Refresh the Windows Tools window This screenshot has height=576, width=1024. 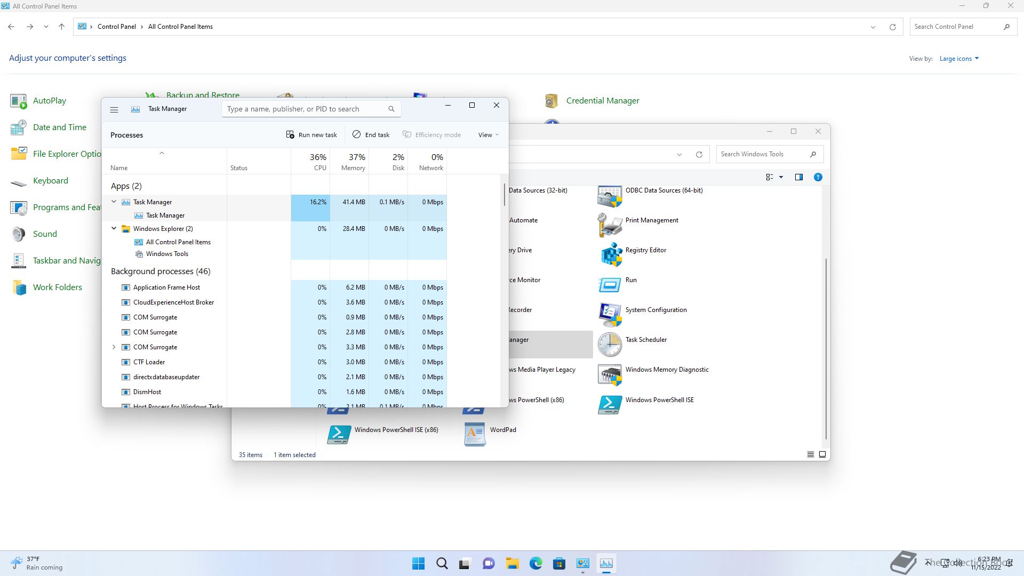coord(699,155)
